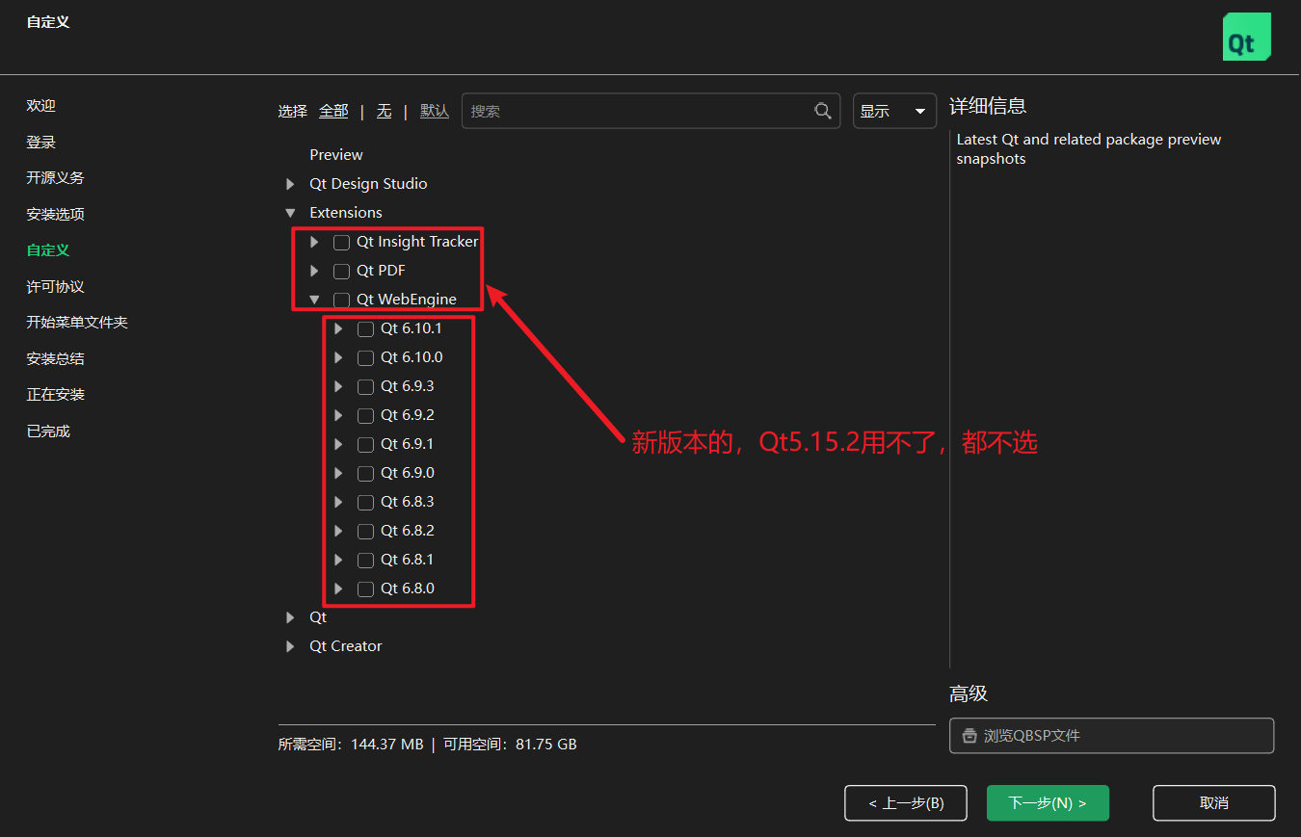Open the 开始菜单文件夹 step
This screenshot has height=837, width=1301.
(77, 323)
